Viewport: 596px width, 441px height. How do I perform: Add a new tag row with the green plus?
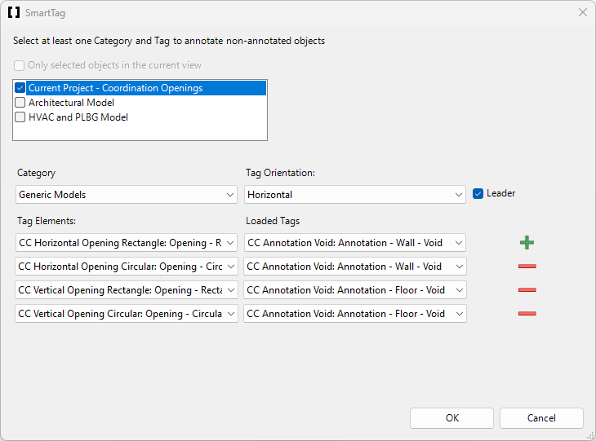click(527, 243)
